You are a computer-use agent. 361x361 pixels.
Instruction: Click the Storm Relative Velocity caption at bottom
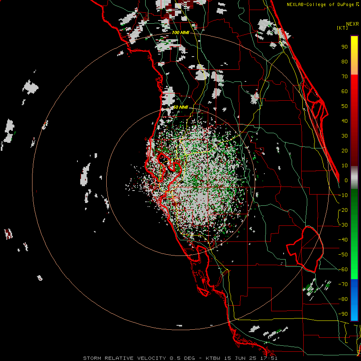tap(180, 358)
